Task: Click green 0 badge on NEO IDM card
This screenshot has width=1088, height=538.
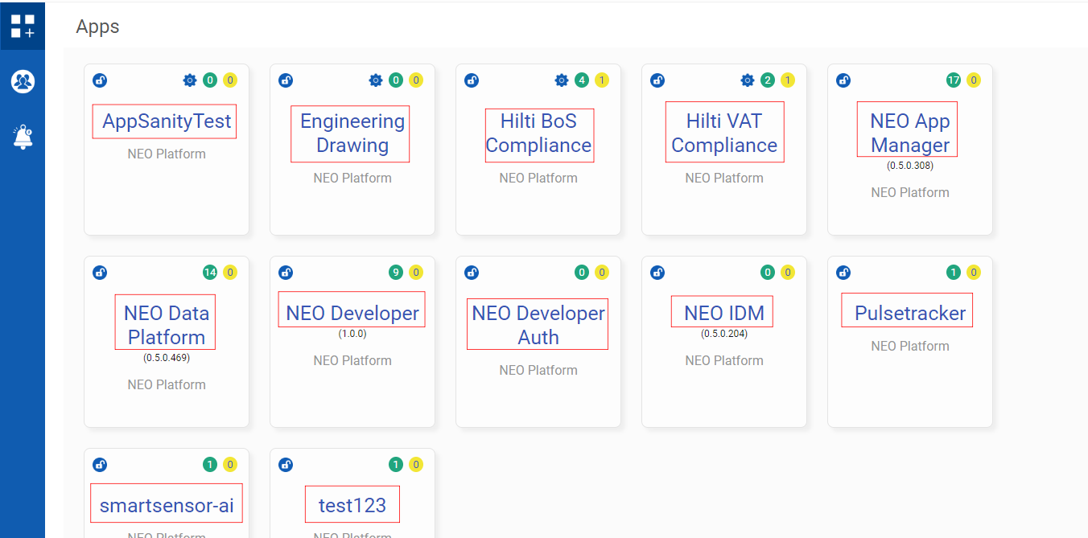Action: (x=768, y=273)
